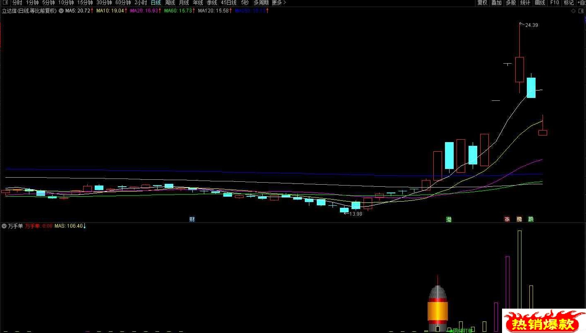Click the square window icon at chart top-right

point(582,11)
